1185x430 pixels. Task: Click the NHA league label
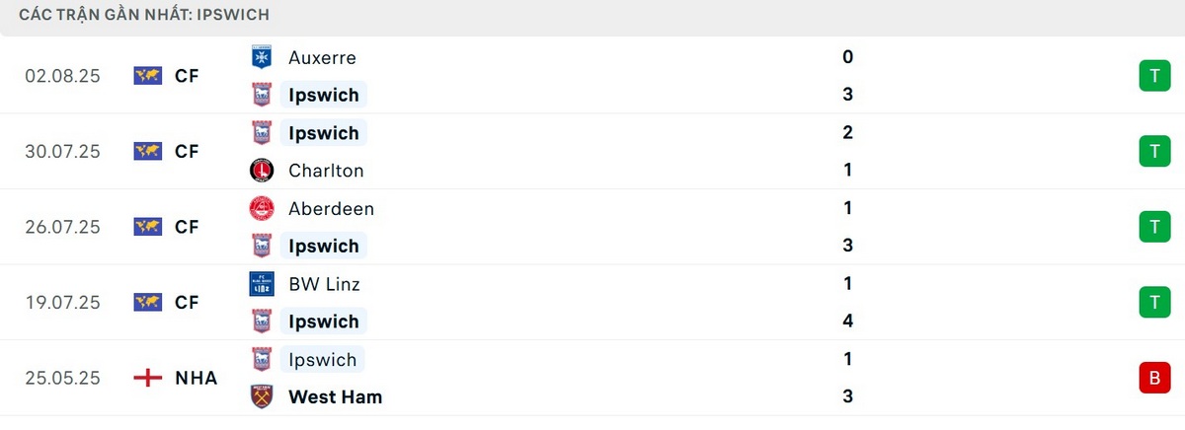click(x=196, y=378)
